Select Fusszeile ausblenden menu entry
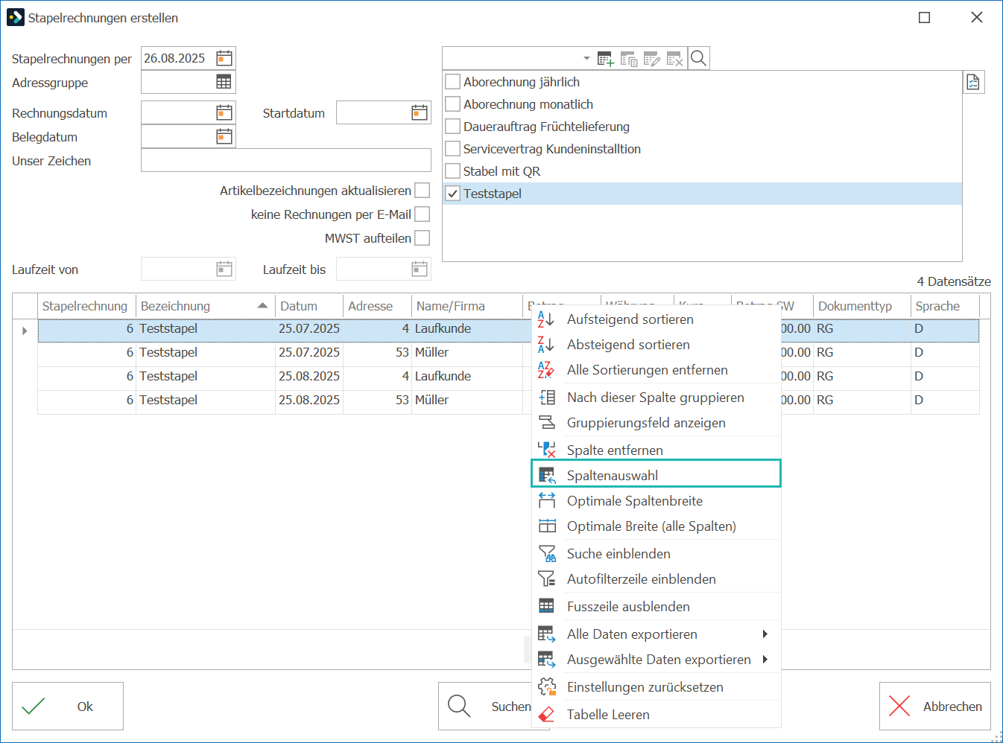 [656, 607]
